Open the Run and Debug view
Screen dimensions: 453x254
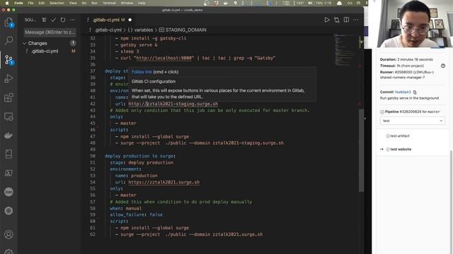point(8,78)
